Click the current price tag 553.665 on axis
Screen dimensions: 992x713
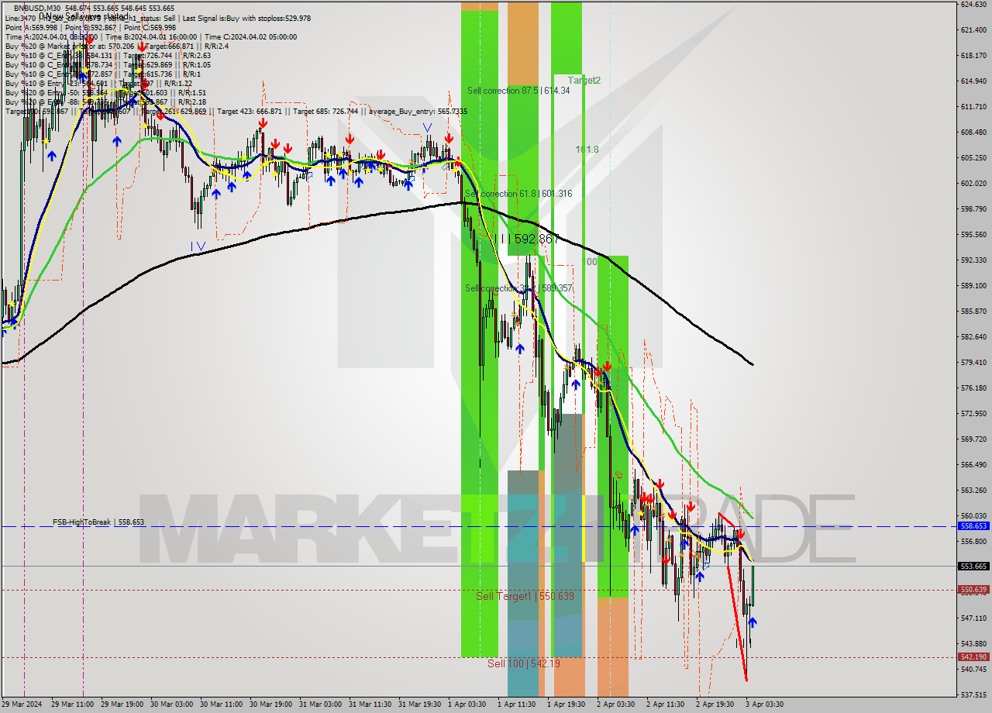[973, 566]
